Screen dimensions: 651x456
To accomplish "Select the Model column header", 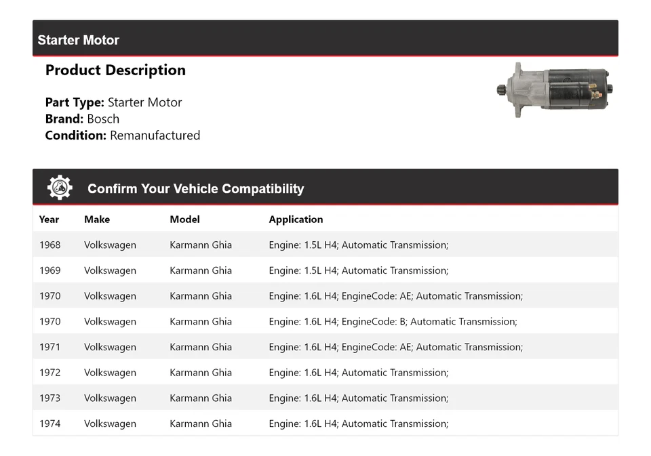I will coord(184,220).
